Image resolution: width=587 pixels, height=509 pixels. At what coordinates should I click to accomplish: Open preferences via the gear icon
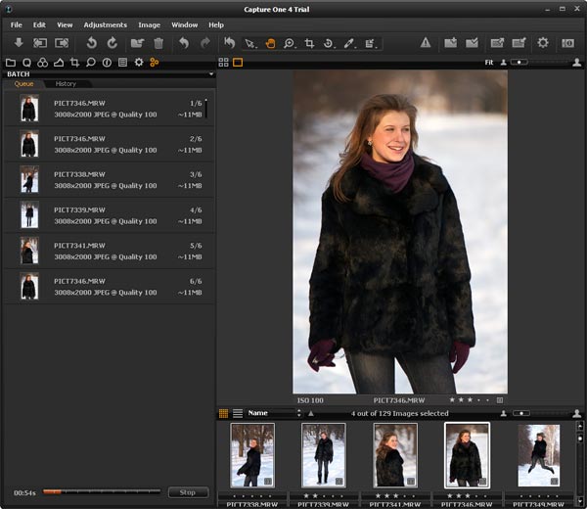click(x=543, y=43)
